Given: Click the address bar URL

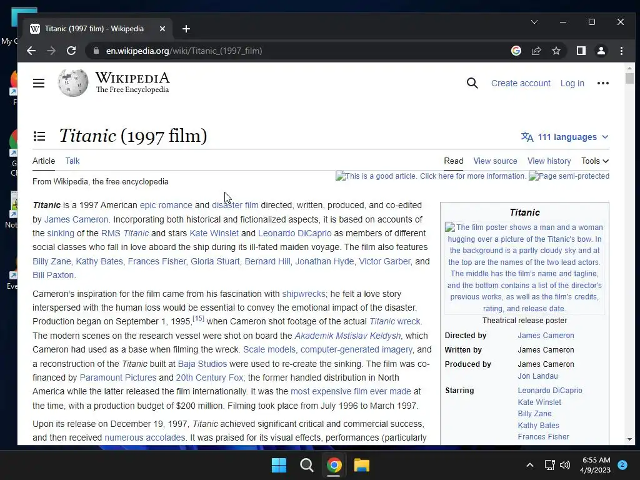Looking at the screenshot, I should click(x=184, y=51).
